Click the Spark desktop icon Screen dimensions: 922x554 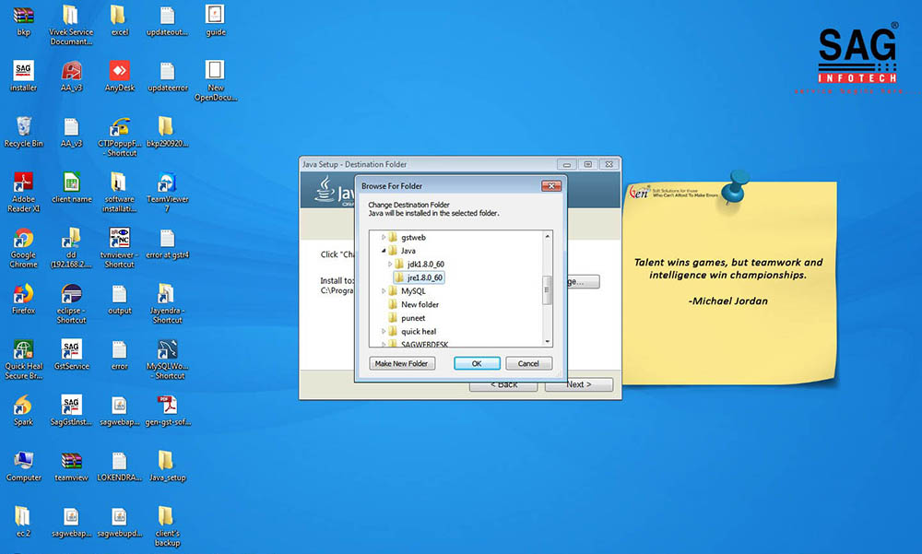coord(23,406)
